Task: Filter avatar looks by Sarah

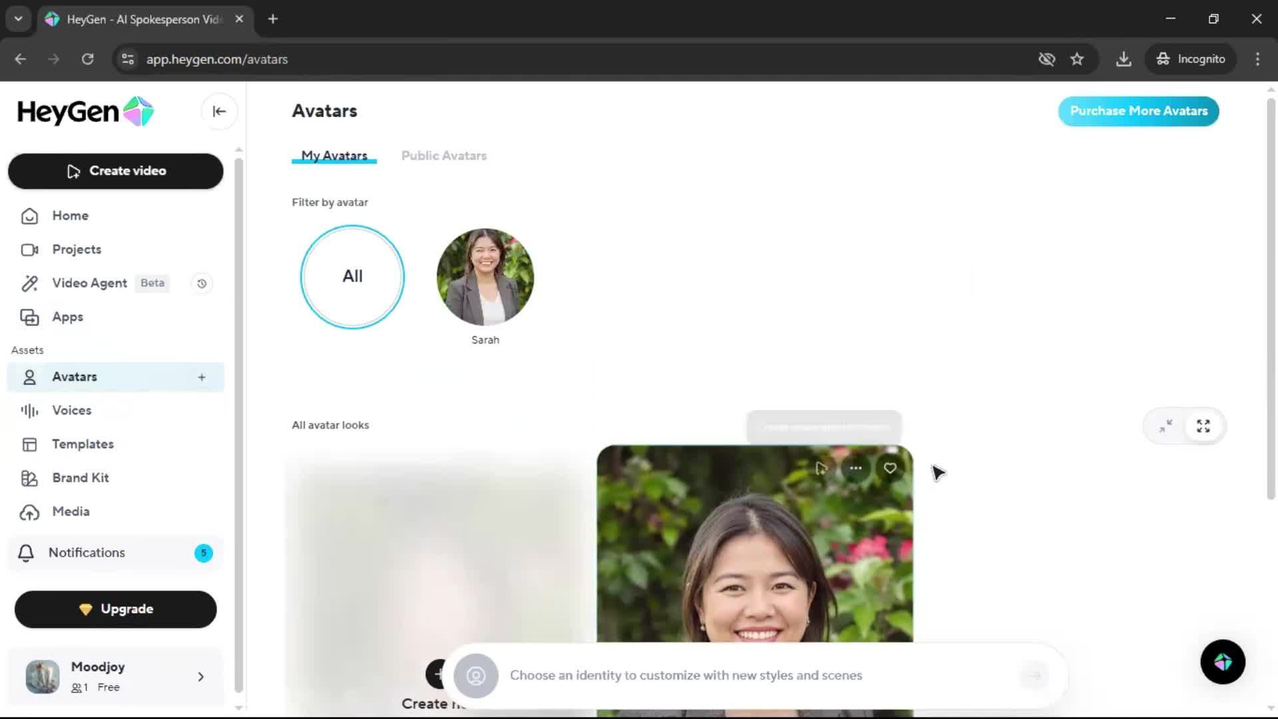Action: 485,278
